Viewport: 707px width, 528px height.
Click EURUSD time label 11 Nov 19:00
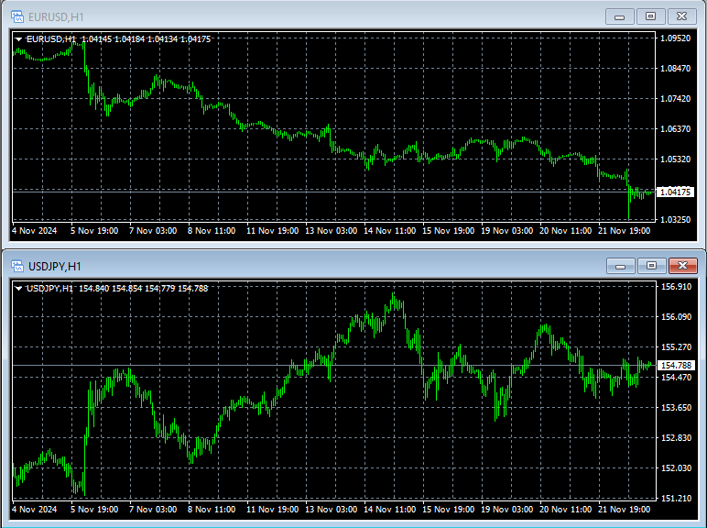click(272, 231)
